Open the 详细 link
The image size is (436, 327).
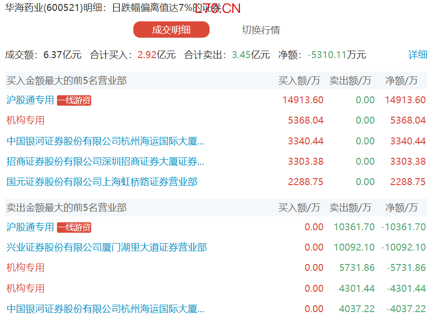pyautogui.click(x=417, y=55)
